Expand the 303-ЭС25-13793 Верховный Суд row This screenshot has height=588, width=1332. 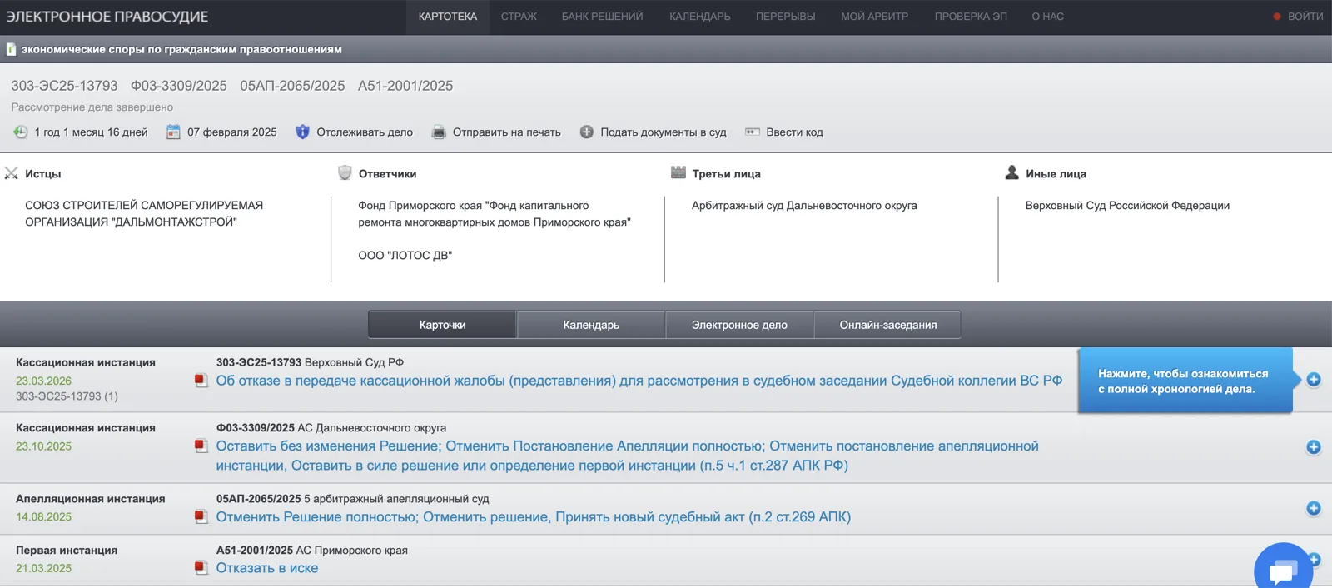[1314, 380]
